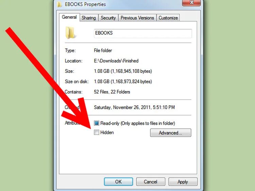Apply the folder property changes
The image size is (255, 191).
183,181
